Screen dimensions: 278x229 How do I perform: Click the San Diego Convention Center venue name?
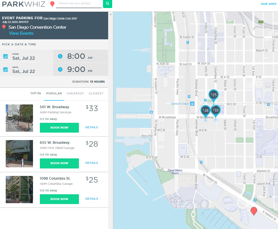[37, 27]
